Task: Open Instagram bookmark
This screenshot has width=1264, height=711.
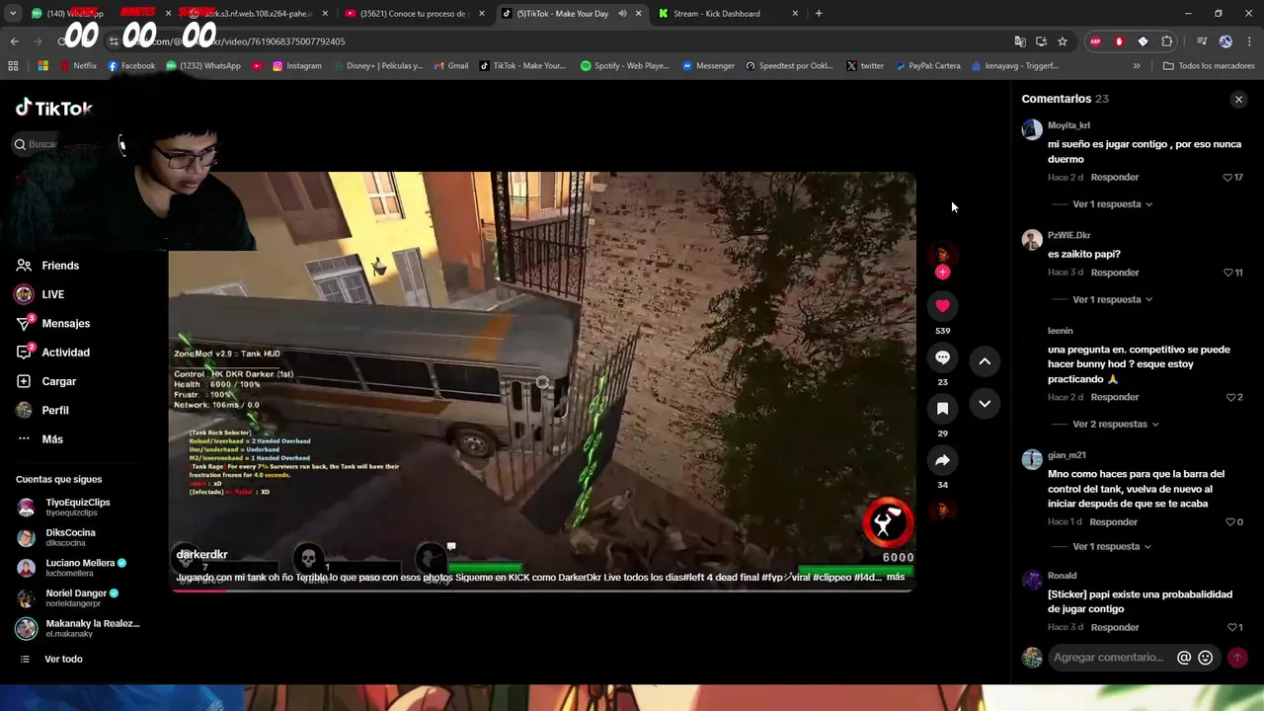Action: [x=296, y=66]
